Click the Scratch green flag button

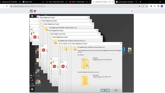tap(31, 11)
